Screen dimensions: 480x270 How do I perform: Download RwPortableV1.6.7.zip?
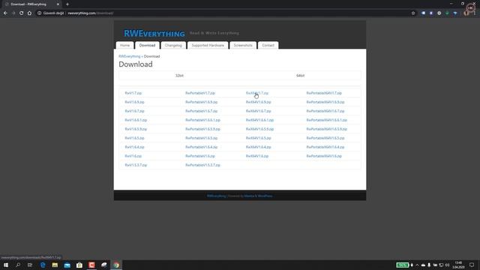pos(202,111)
